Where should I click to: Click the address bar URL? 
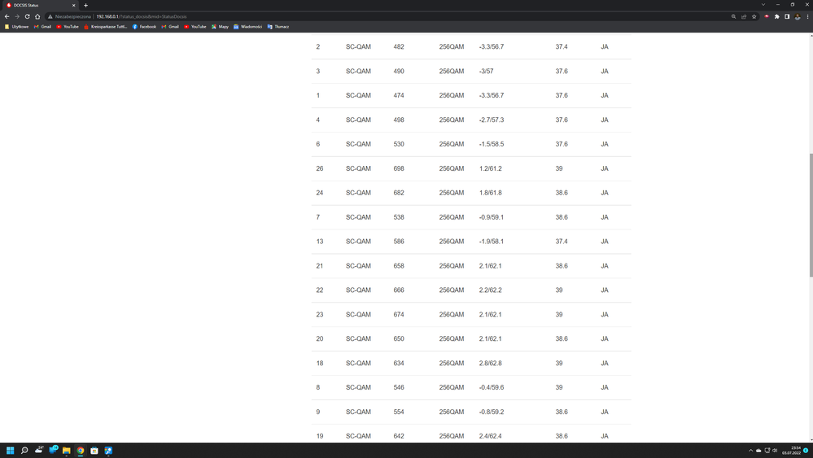point(141,16)
